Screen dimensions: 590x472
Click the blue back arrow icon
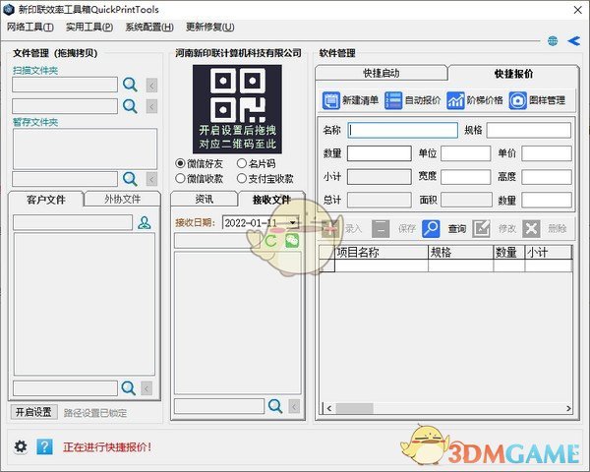(x=574, y=40)
